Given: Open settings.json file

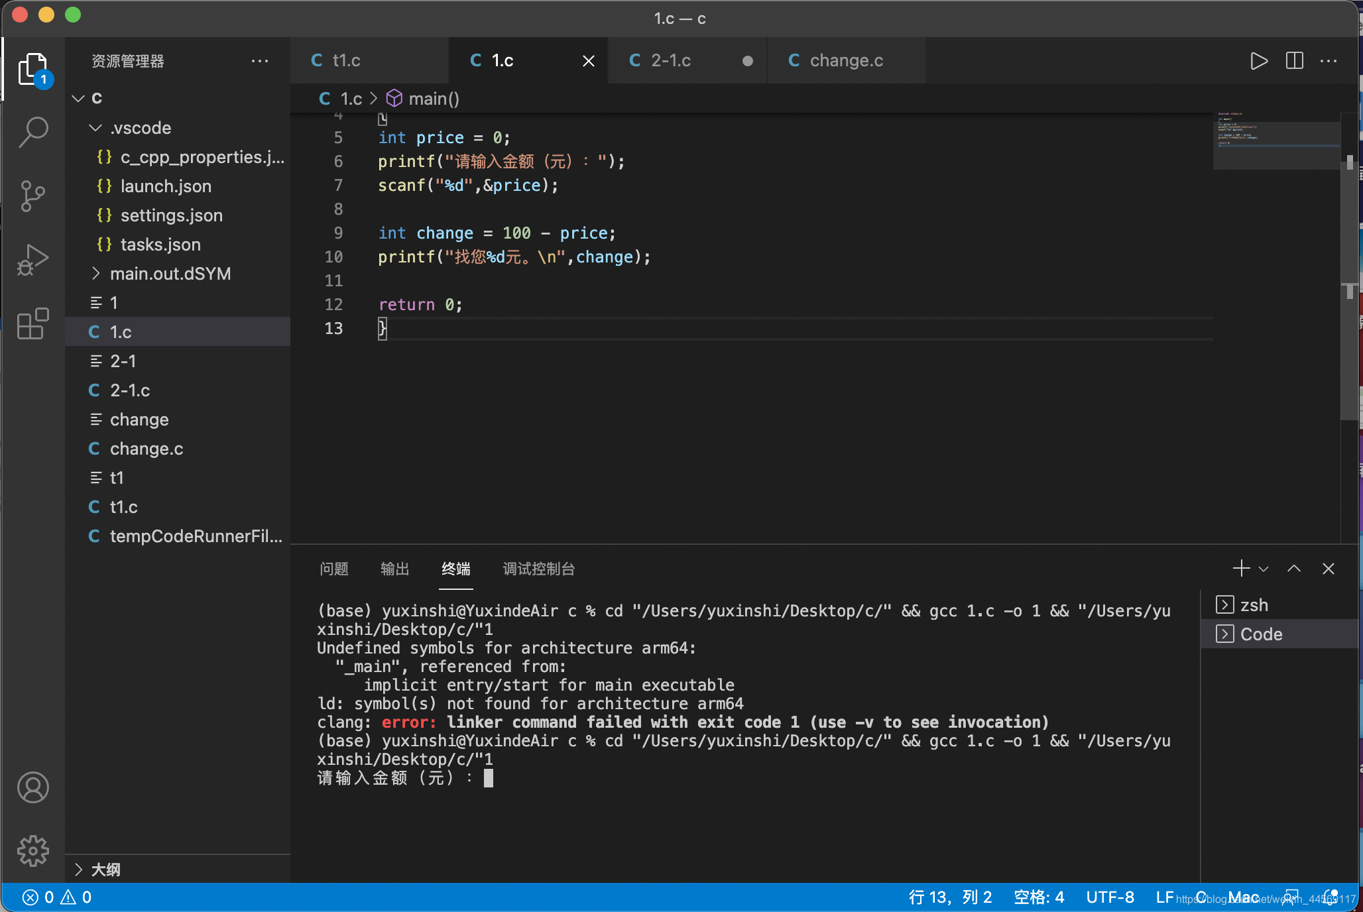Looking at the screenshot, I should 178,215.
